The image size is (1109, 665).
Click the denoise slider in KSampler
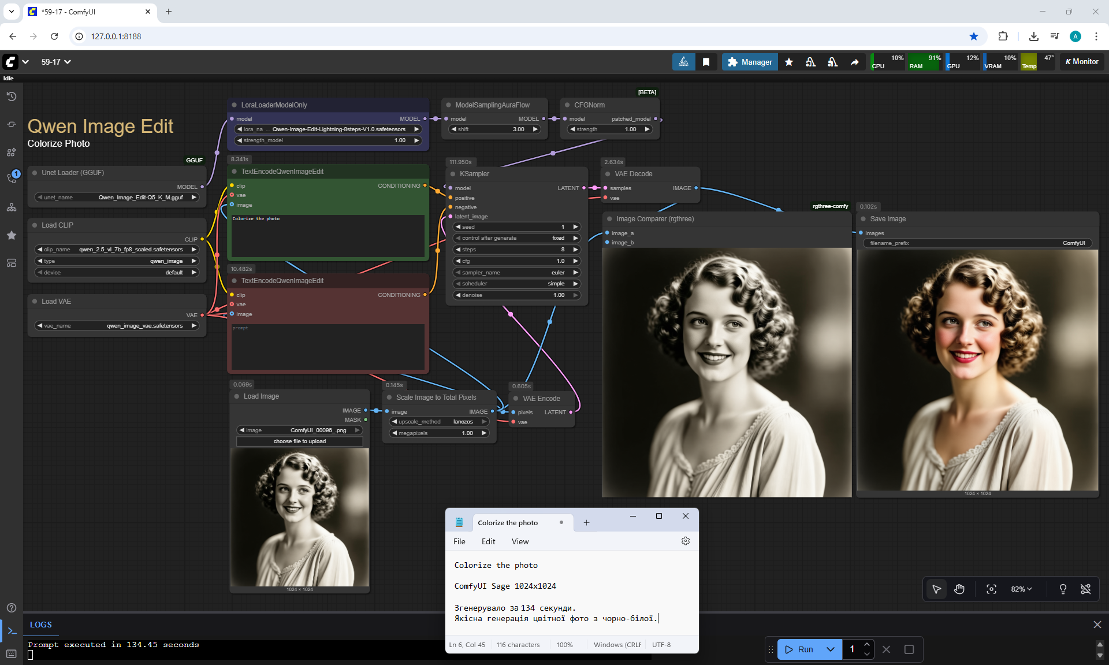(516, 295)
